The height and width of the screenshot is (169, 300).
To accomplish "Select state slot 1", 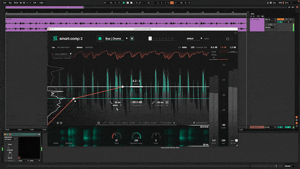I will 150,39.
